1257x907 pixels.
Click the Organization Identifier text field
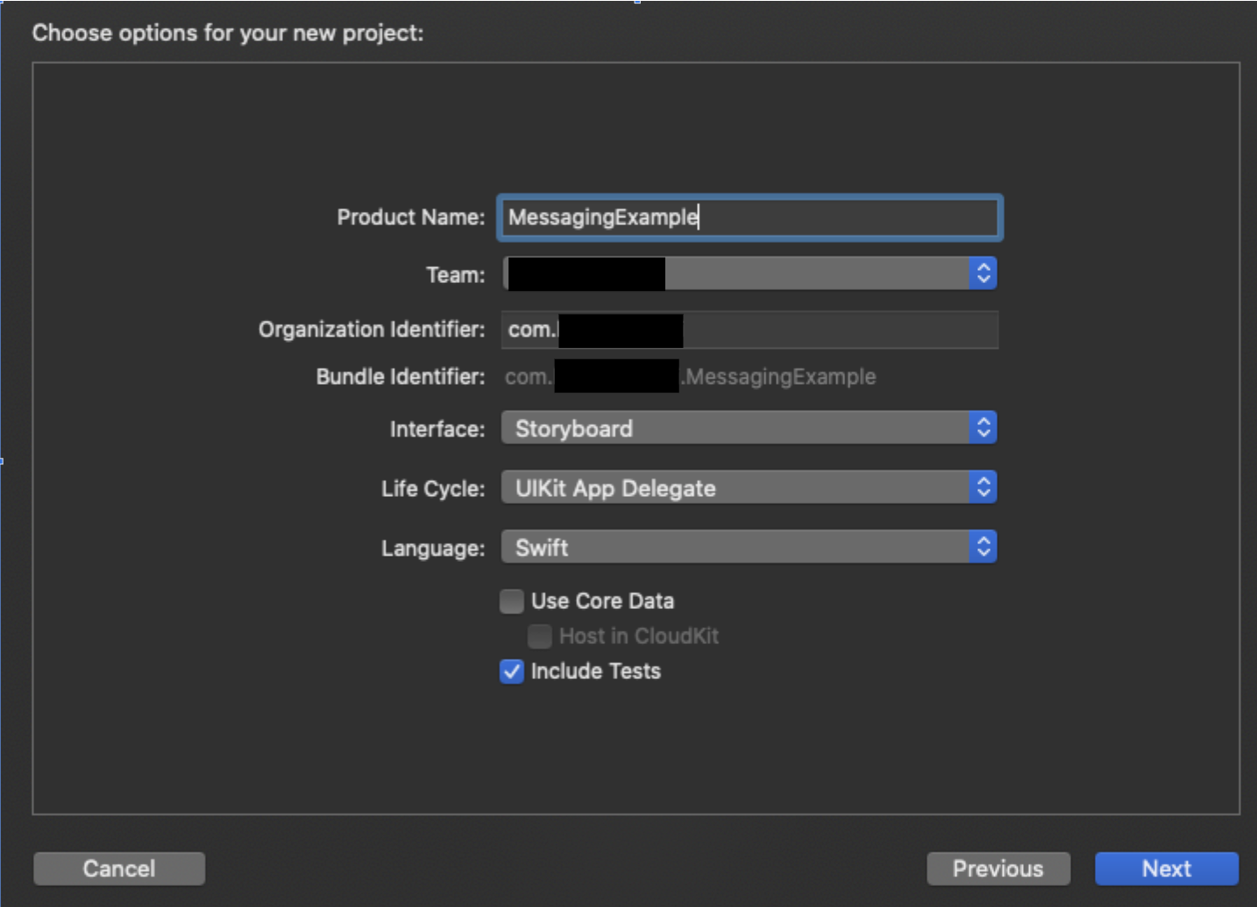point(837,329)
